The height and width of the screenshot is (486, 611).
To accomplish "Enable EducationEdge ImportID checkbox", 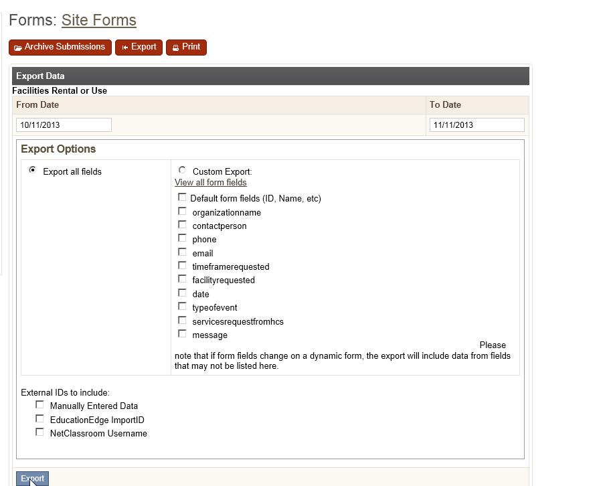I will click(x=39, y=418).
